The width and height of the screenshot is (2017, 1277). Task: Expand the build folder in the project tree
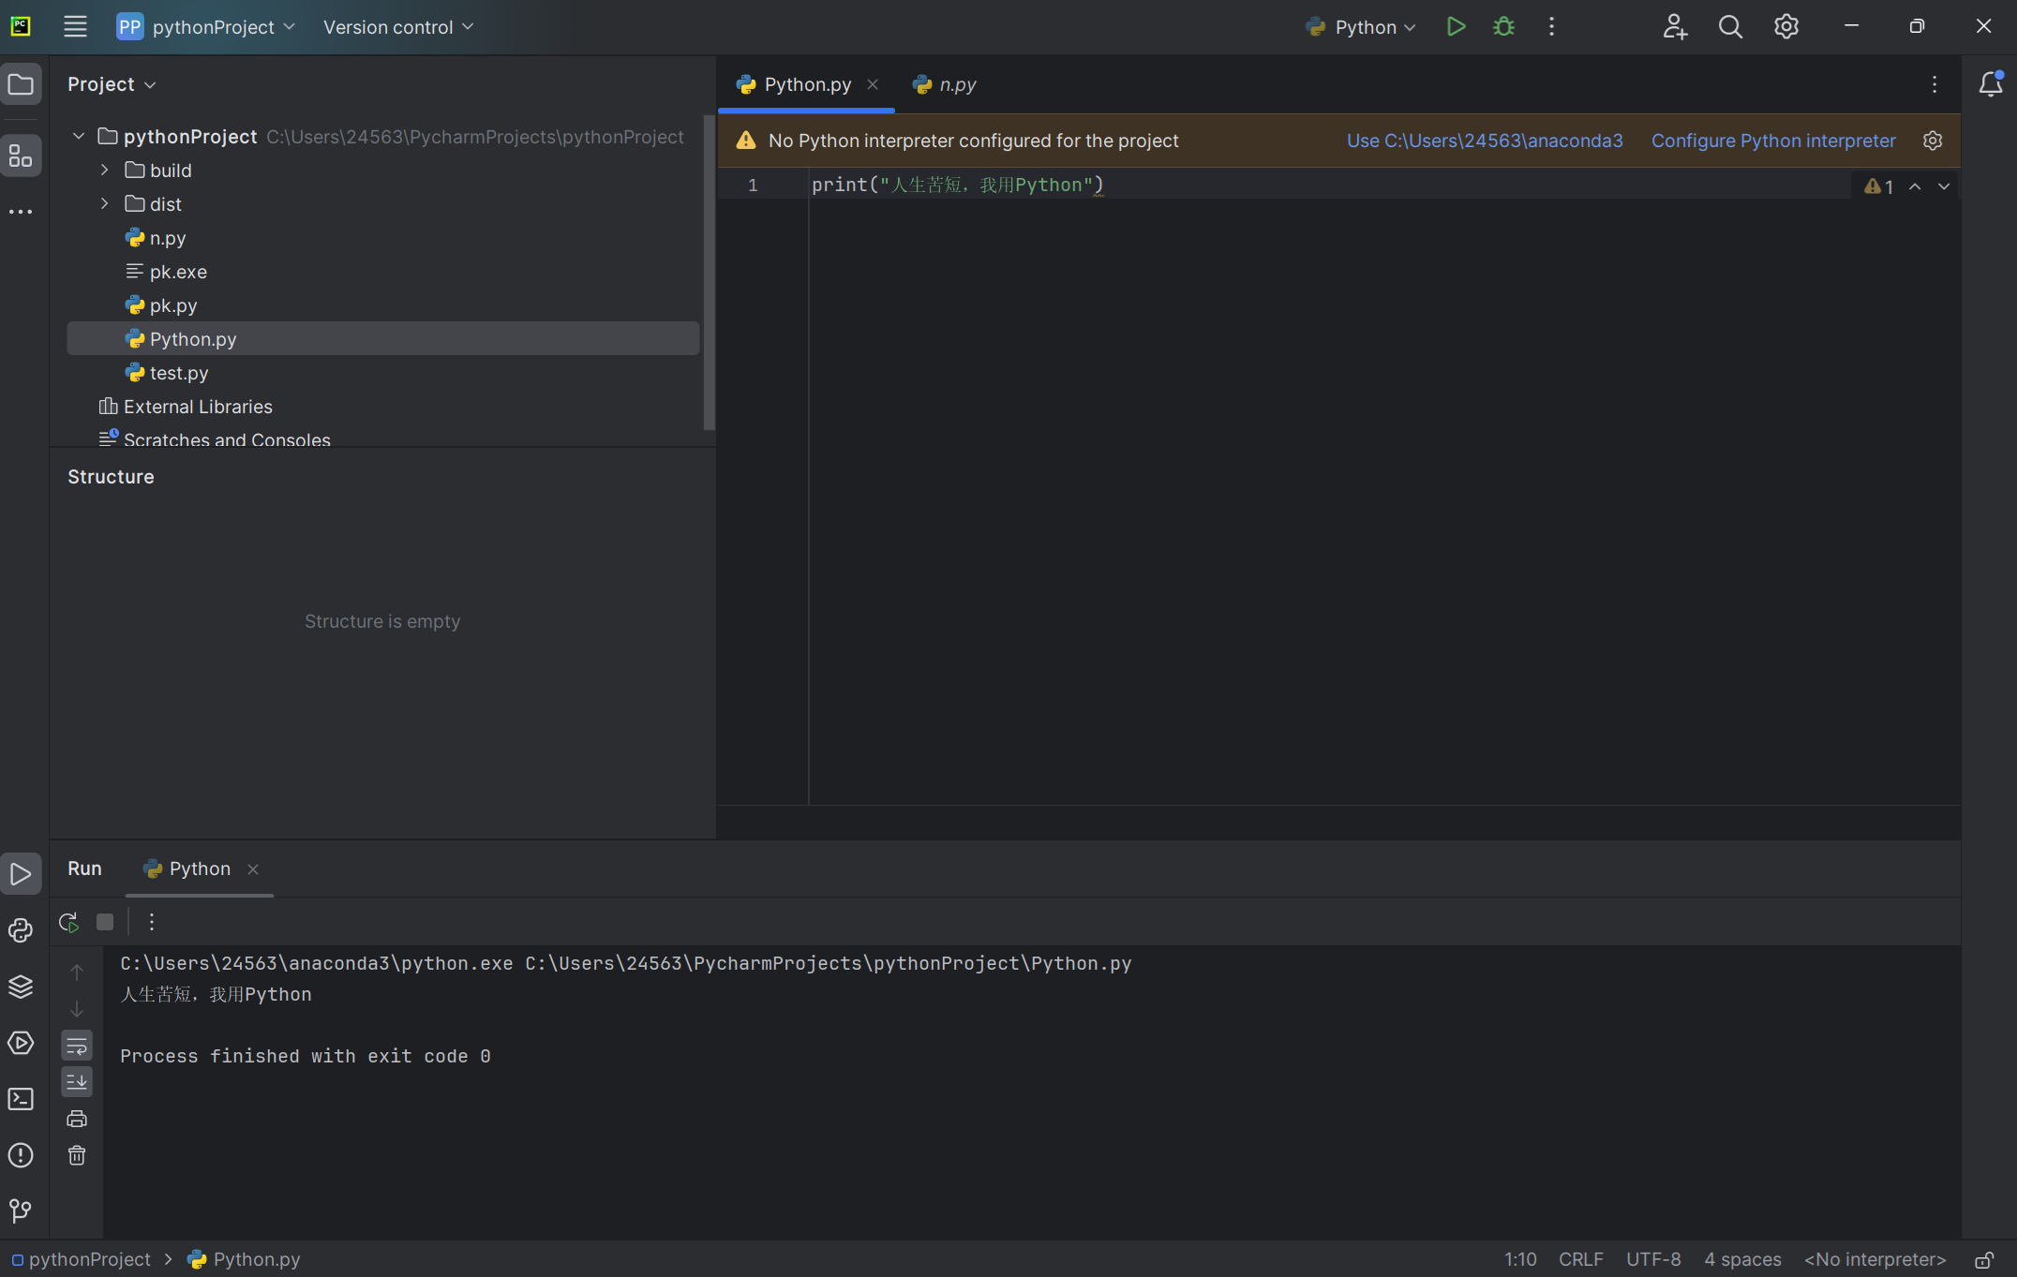click(105, 171)
